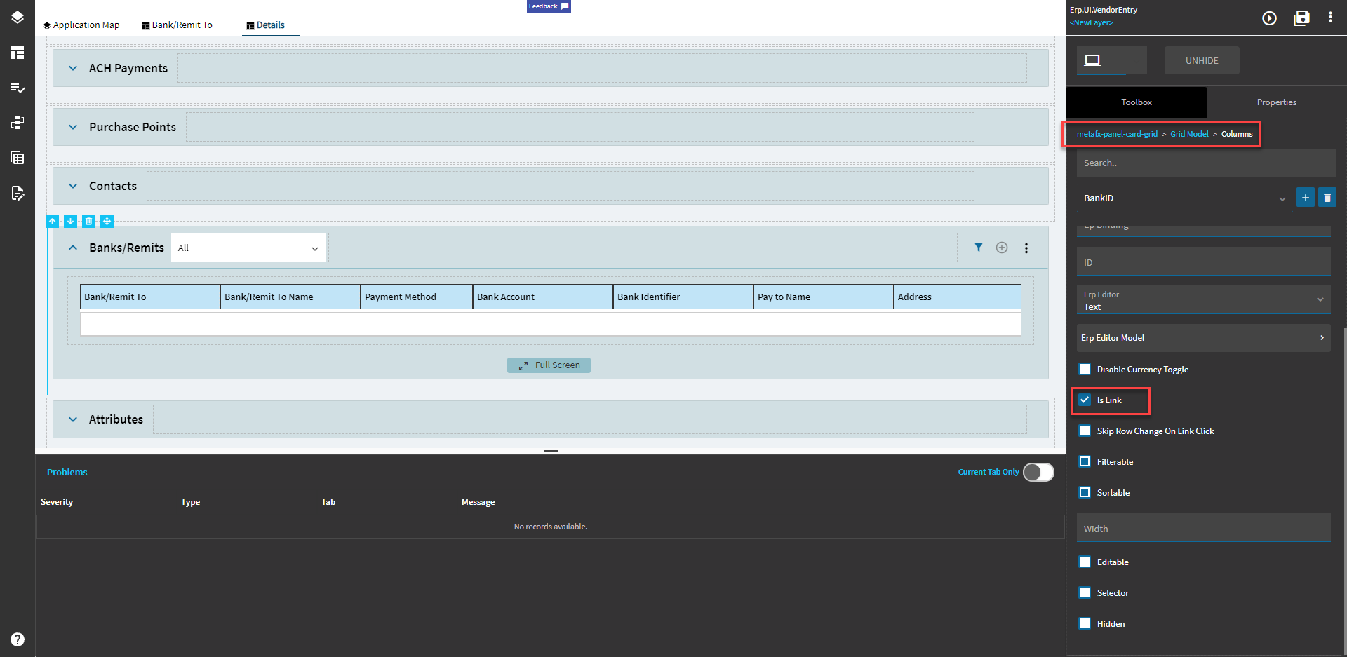Click the filter funnel icon in Banks/Remits

pos(979,248)
